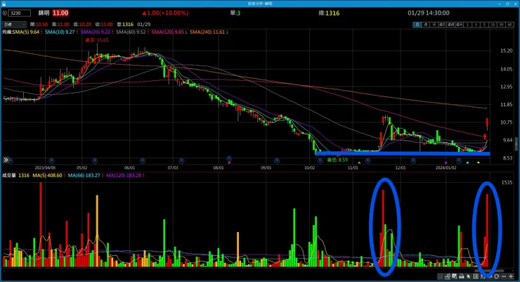Click the cyan triangle marker after 2024/01/02
The image size is (520, 282).
467,162
